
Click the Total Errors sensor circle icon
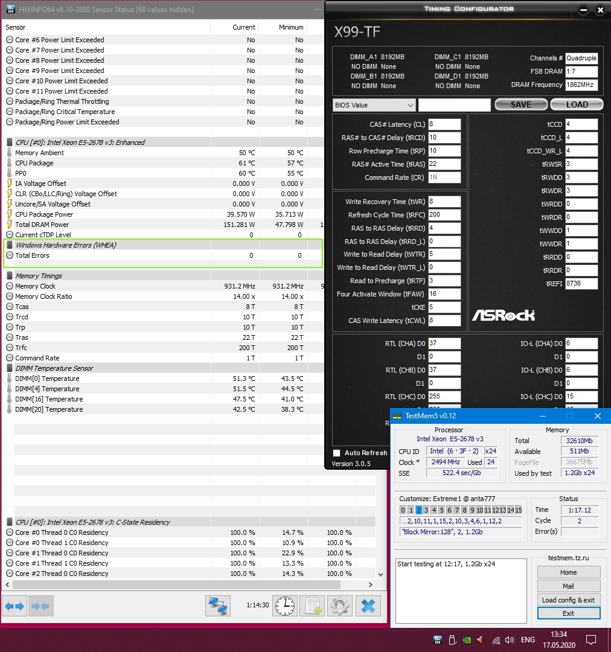(10, 255)
